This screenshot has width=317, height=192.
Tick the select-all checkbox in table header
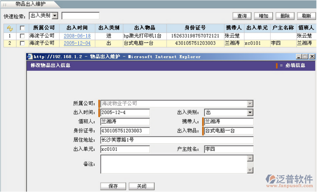pyautogui.click(x=22, y=28)
